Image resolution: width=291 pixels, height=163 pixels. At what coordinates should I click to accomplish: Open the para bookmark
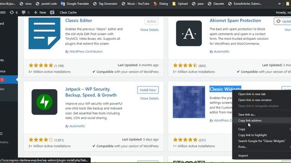198,4
